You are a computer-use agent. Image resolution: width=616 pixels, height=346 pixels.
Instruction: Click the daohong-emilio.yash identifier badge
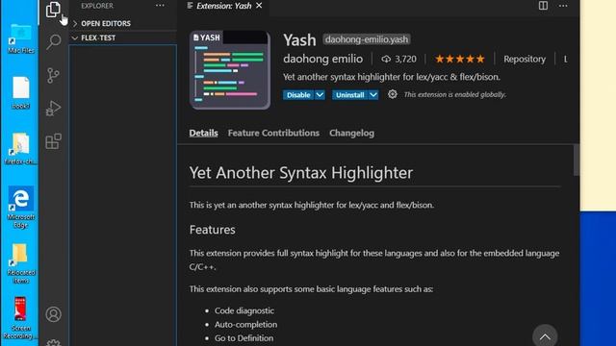(x=367, y=39)
